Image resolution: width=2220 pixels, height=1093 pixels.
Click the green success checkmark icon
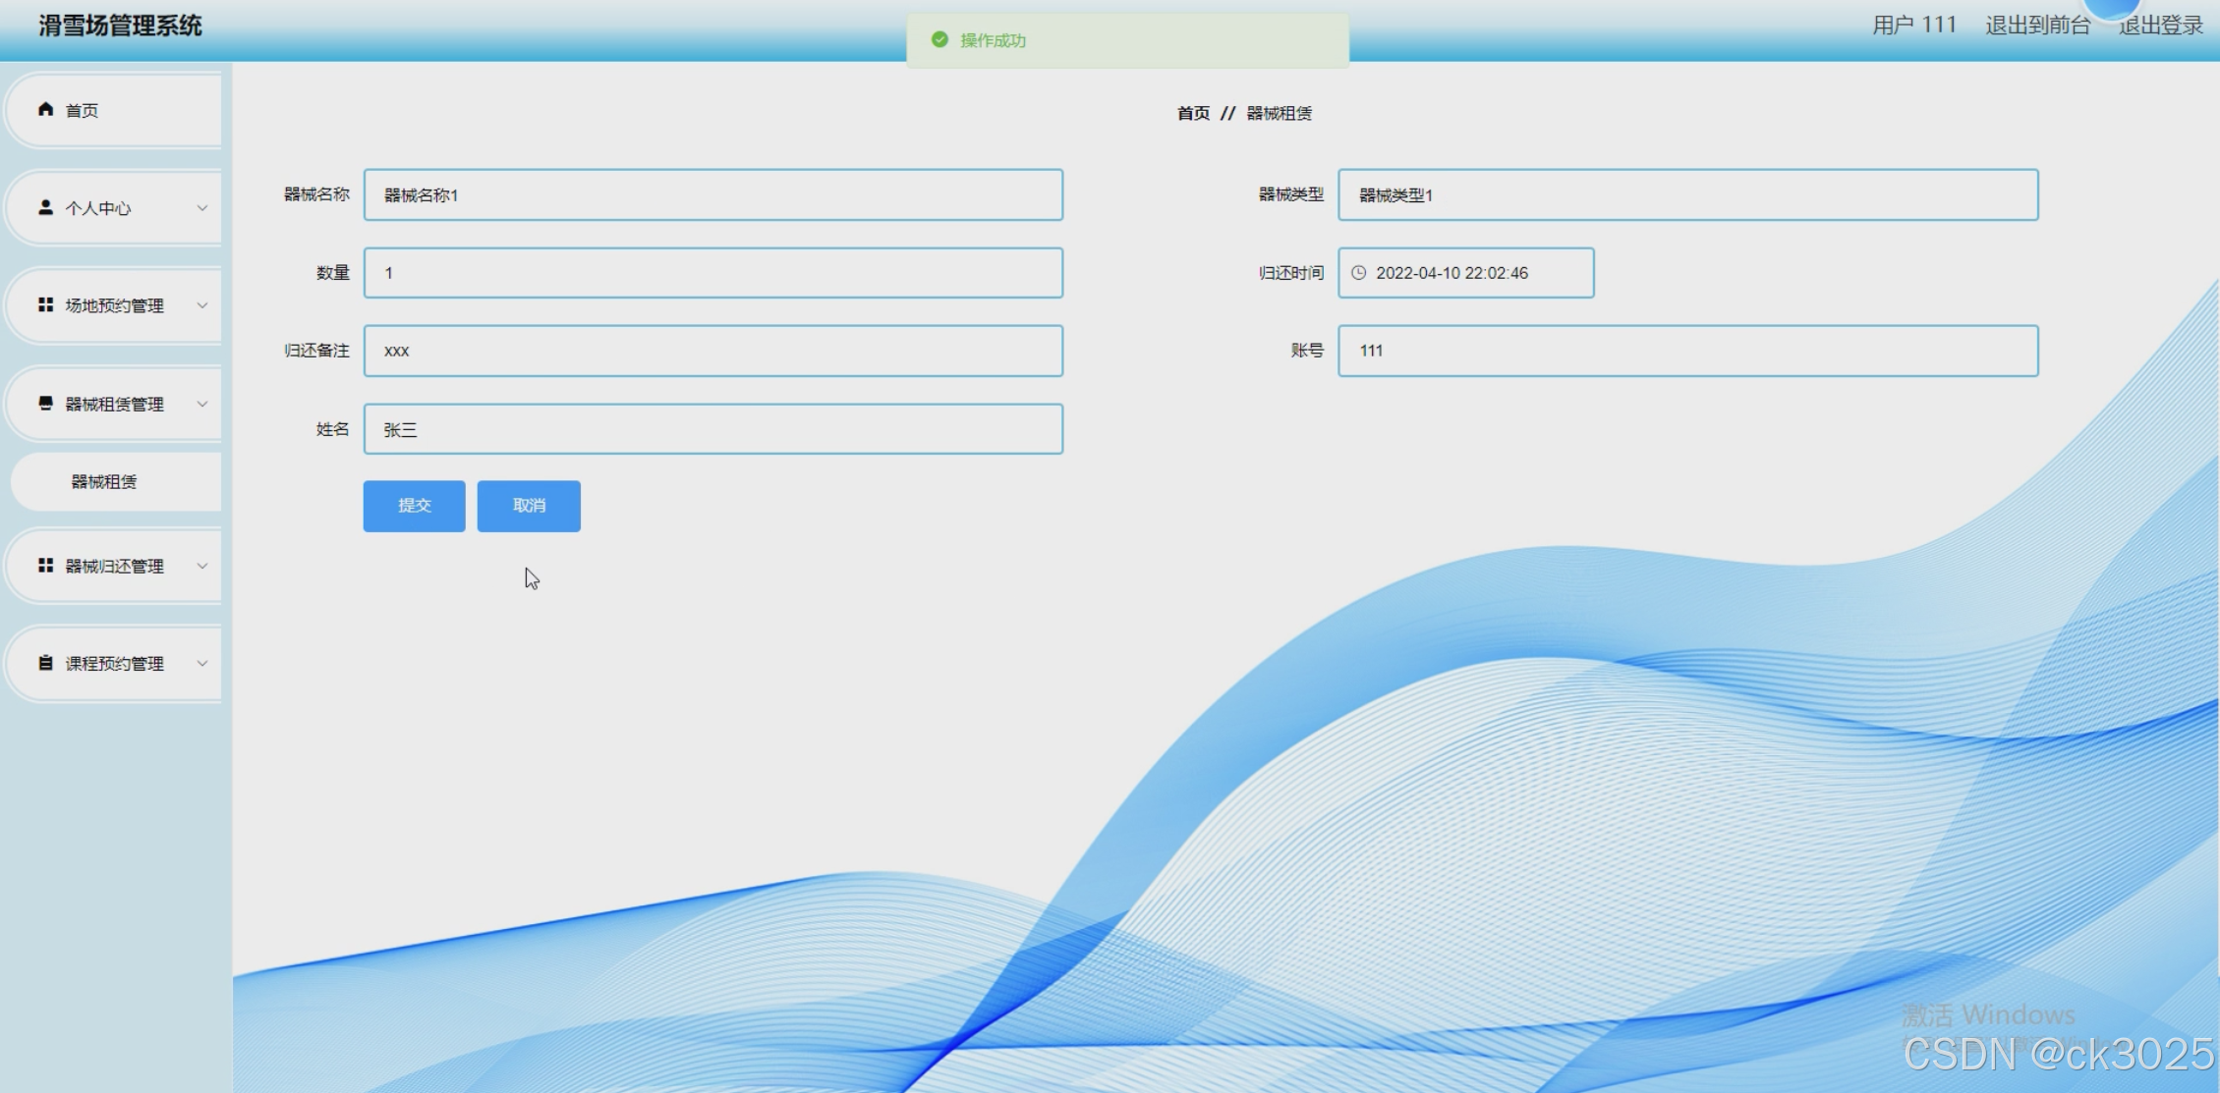[939, 40]
